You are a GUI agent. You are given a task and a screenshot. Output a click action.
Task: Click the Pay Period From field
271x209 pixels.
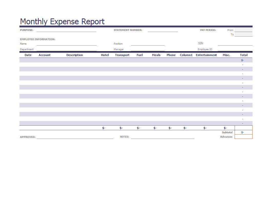(x=243, y=30)
